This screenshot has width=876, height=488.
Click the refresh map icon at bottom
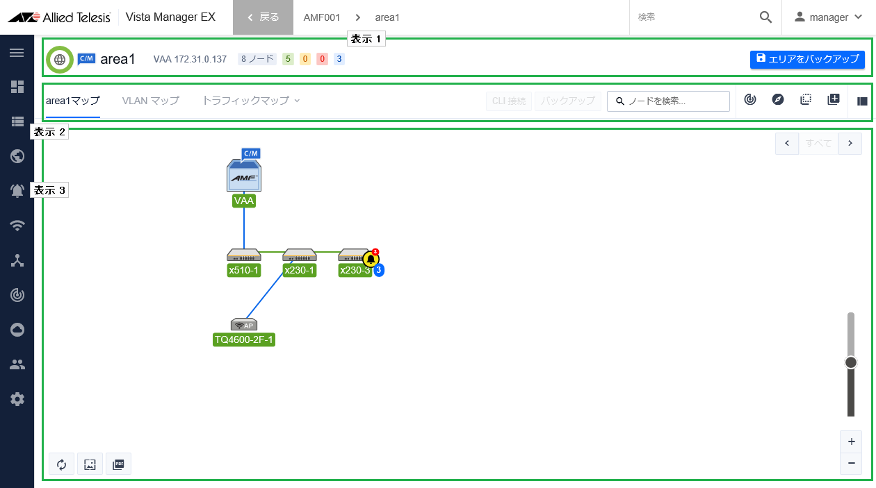tap(61, 464)
